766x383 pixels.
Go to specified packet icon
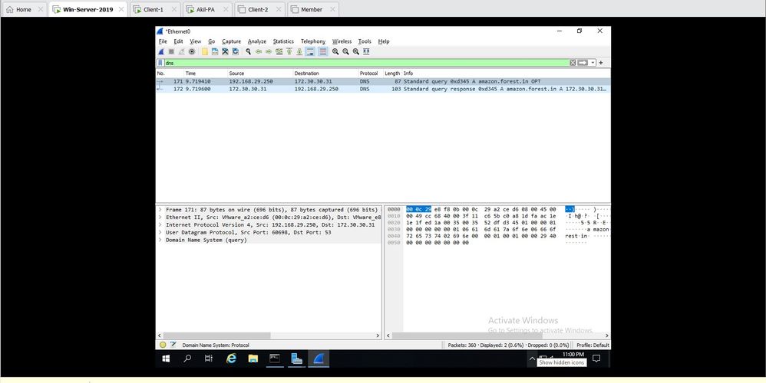[x=279, y=51]
